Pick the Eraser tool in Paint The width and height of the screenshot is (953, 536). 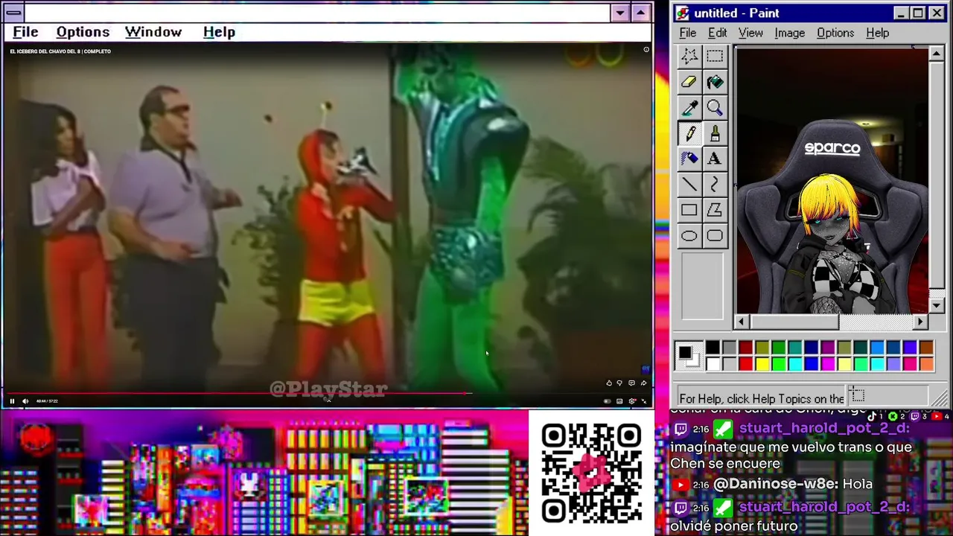coord(689,82)
